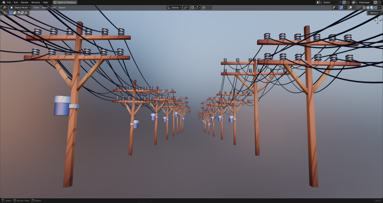Open the shading options dropdown arrow
This screenshot has width=383, height=203.
[379, 8]
